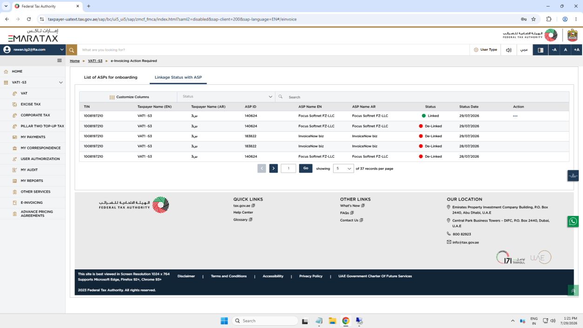Screen dimensions: 583x328
Task: Click the info@tax.gov.ae email text
Action: tap(465, 242)
